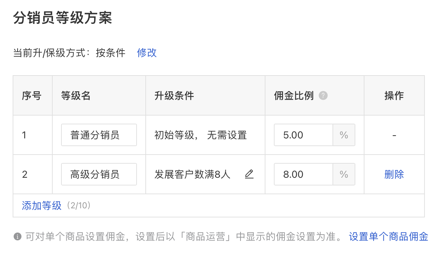The height and width of the screenshot is (255, 441).
Task: Delete the 高级分销员 level via 删除
Action: [394, 174]
